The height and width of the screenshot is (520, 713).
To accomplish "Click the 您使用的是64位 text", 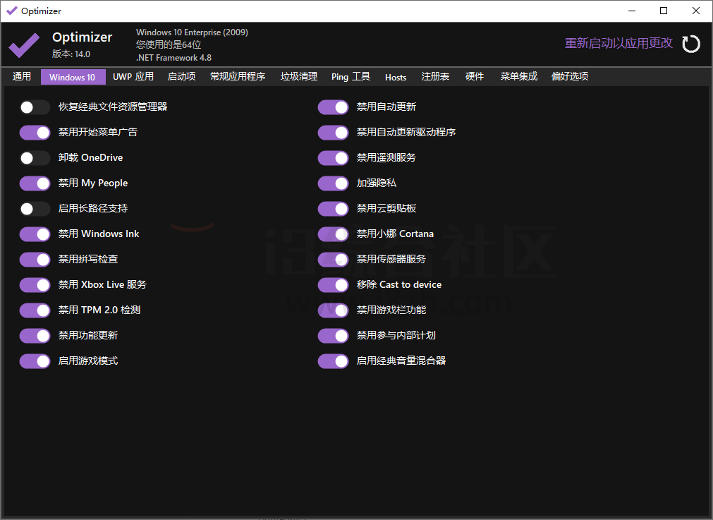I will tap(169, 44).
